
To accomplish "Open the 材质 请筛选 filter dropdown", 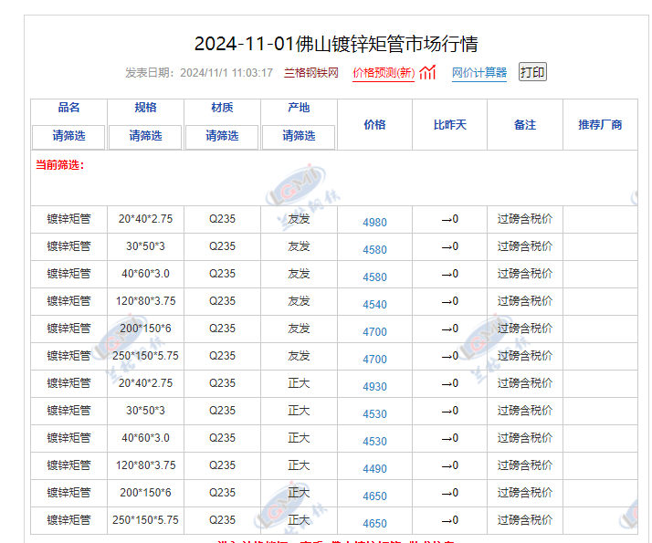I will 222,136.
